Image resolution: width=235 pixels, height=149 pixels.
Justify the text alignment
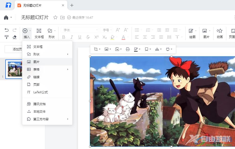coord(161,37)
